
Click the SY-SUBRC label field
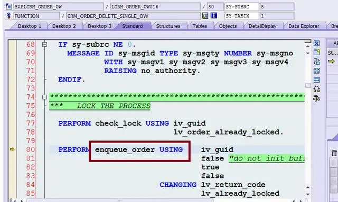[x=242, y=7]
